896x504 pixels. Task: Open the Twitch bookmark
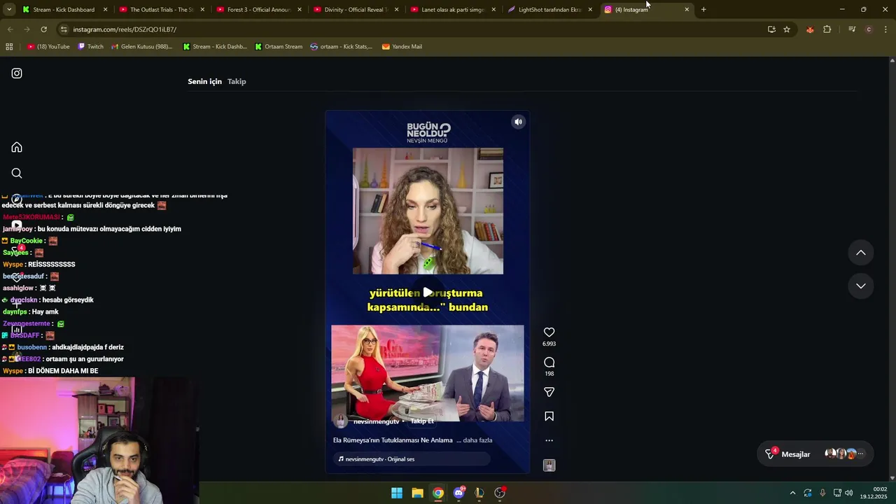click(x=90, y=47)
